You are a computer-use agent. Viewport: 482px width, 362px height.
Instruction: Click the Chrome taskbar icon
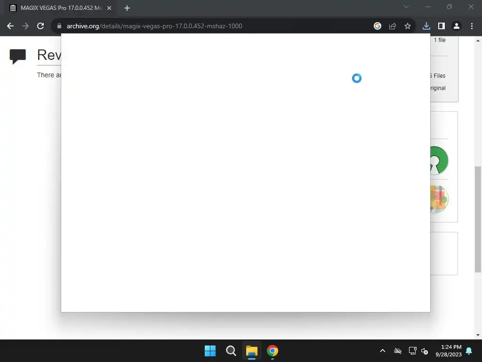(273, 351)
